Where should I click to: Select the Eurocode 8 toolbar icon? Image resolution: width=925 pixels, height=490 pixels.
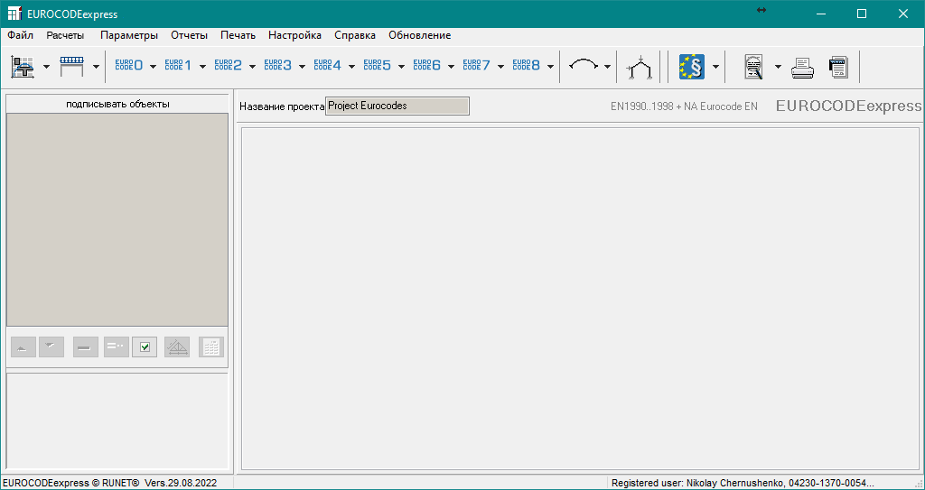tap(527, 66)
